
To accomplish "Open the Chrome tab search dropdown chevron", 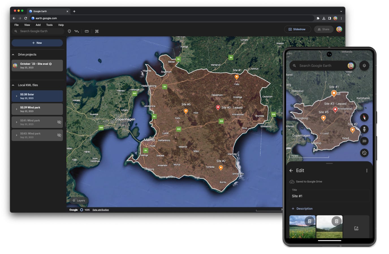I will [x=341, y=11].
